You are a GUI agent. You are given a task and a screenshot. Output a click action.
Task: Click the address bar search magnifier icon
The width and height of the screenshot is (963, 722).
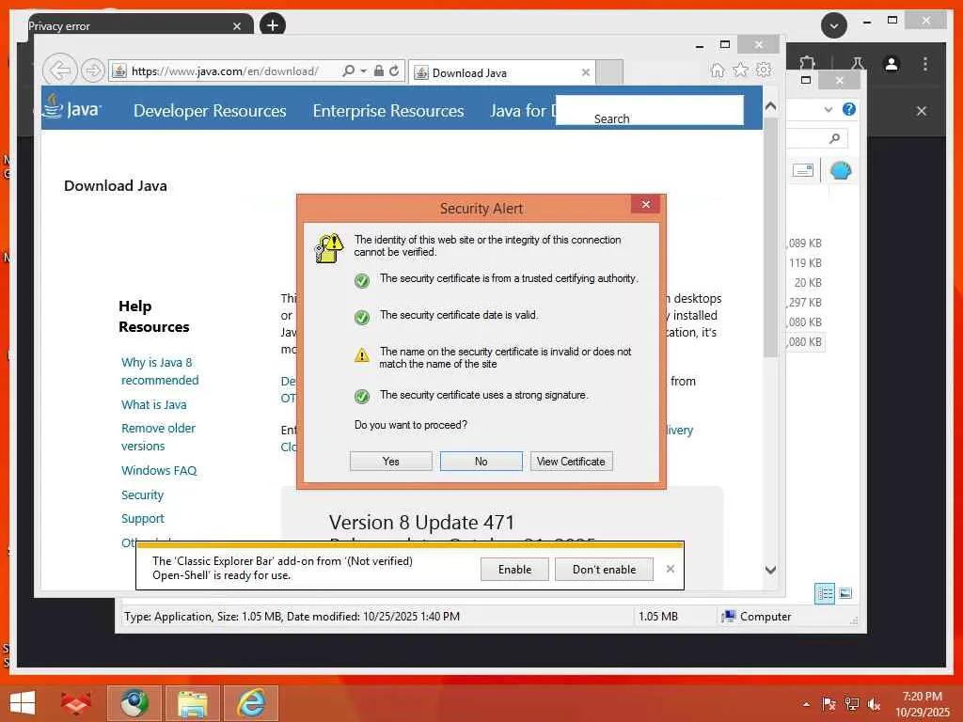coord(348,71)
